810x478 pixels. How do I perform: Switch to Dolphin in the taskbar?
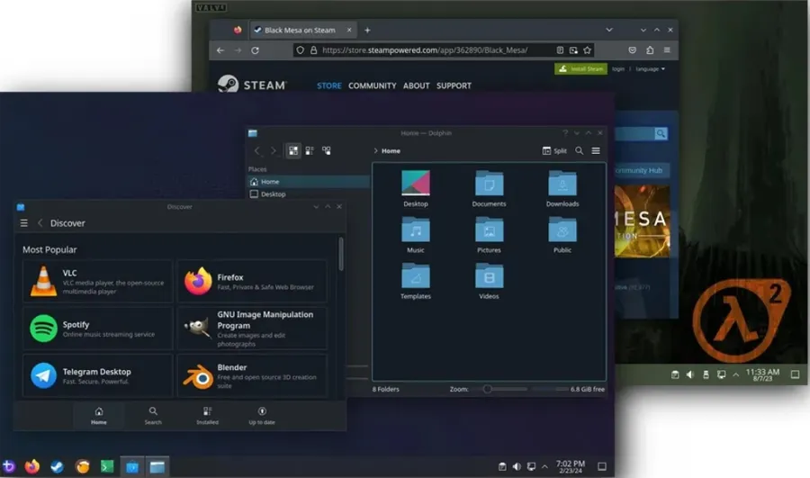click(157, 466)
